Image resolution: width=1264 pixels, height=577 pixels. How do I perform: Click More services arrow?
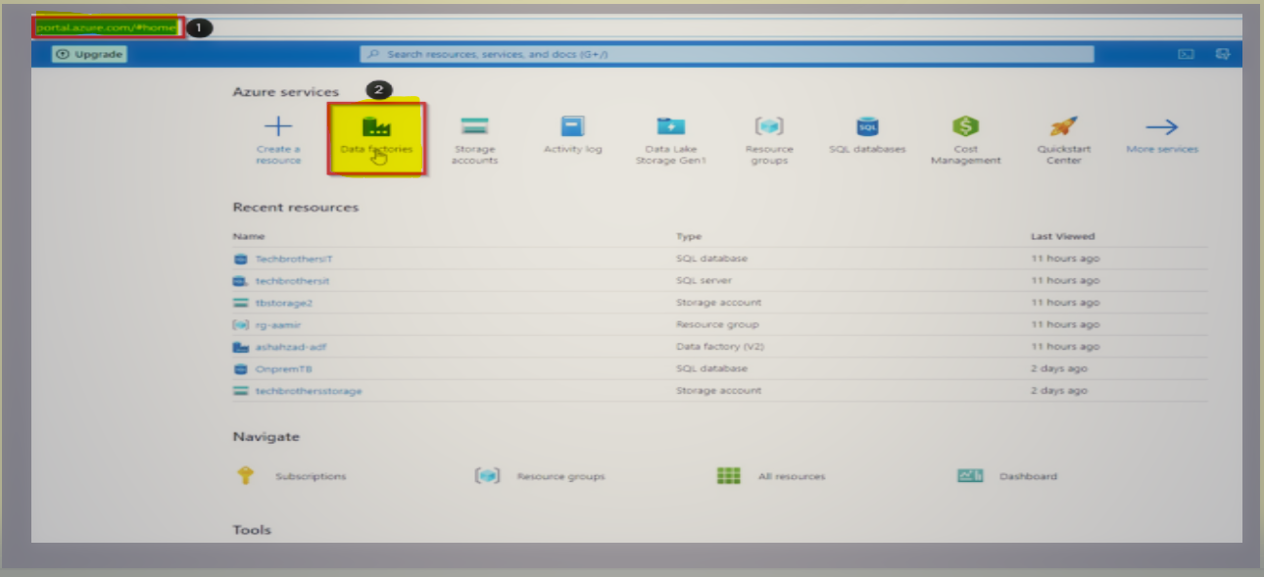click(1162, 126)
